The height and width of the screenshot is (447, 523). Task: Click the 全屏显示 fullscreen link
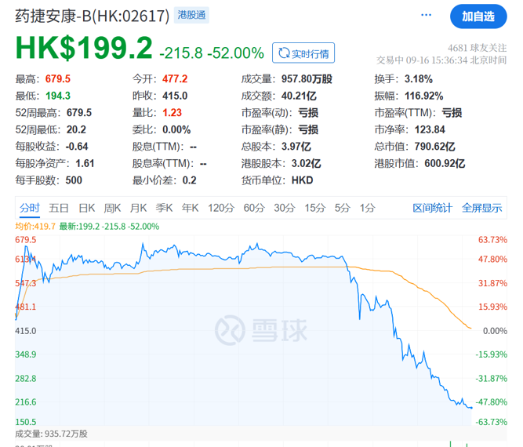point(482,208)
